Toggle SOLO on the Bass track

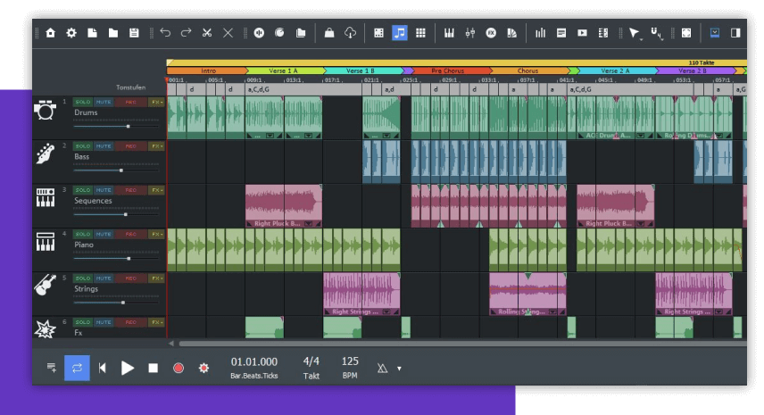[x=83, y=145]
